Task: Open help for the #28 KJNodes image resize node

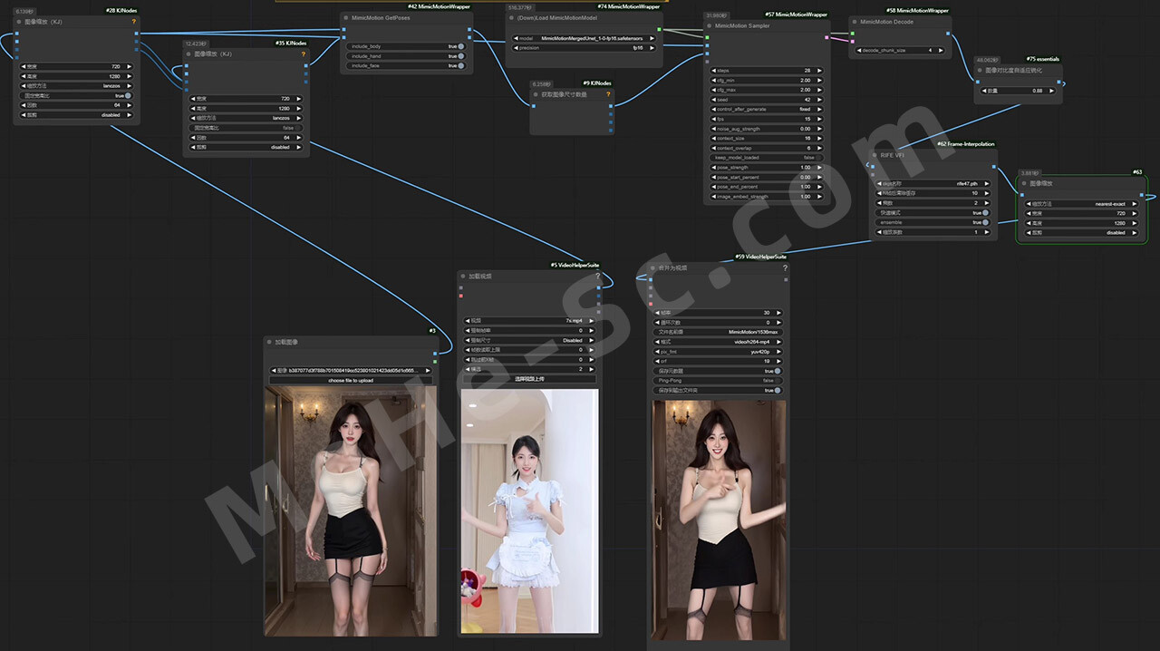Action: pos(134,21)
